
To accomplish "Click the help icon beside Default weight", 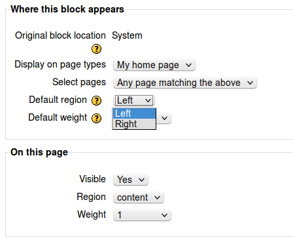I will tap(96, 118).
